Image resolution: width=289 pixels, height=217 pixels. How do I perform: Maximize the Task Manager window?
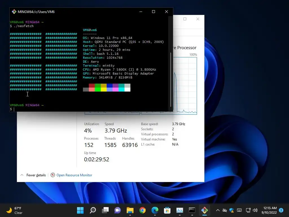click(x=185, y=19)
